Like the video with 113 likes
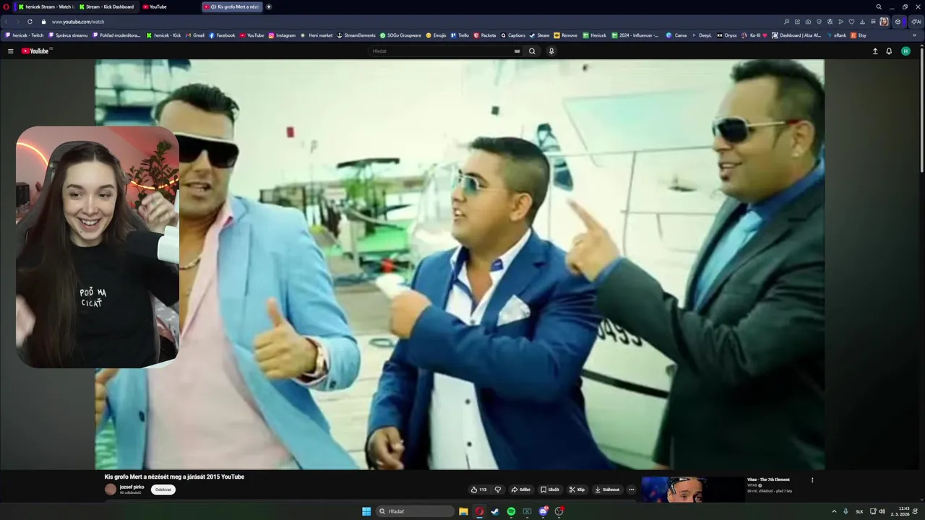The image size is (925, 520). click(479, 490)
